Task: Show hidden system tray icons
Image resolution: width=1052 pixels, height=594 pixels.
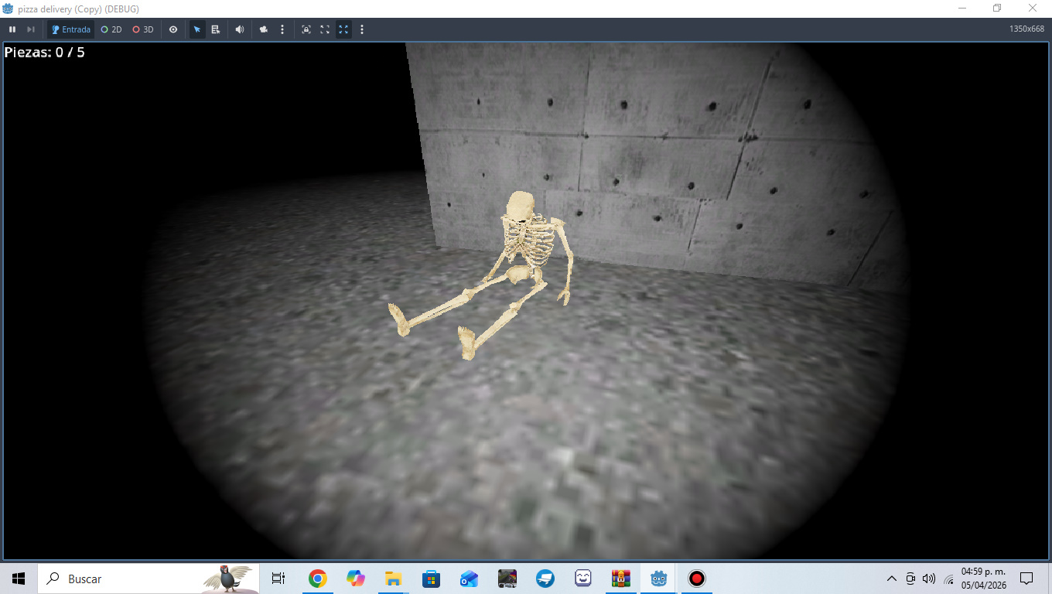Action: coord(892,579)
